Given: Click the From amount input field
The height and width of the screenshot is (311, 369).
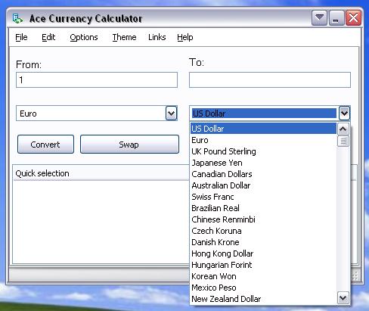Looking at the screenshot, I should (x=97, y=80).
